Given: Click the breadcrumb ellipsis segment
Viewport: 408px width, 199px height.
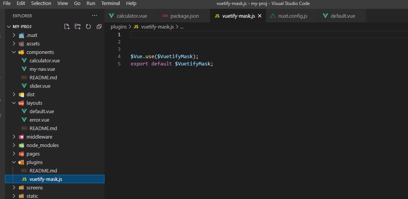Looking at the screenshot, I should [182, 27].
